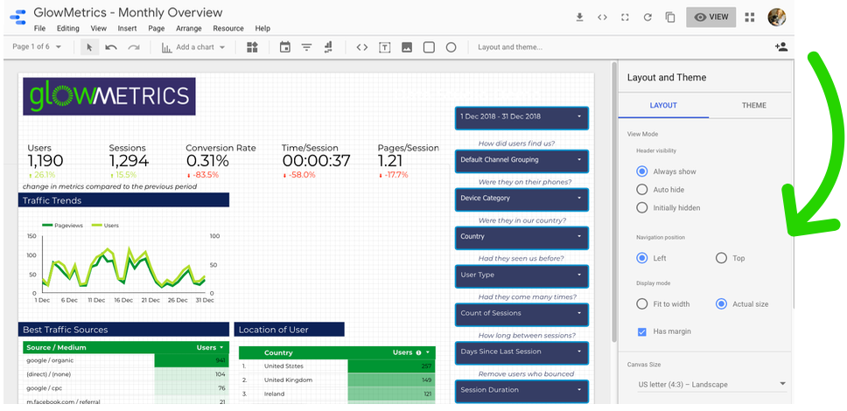Uncheck the Has margin checkbox
The image size is (847, 411).
pos(642,331)
